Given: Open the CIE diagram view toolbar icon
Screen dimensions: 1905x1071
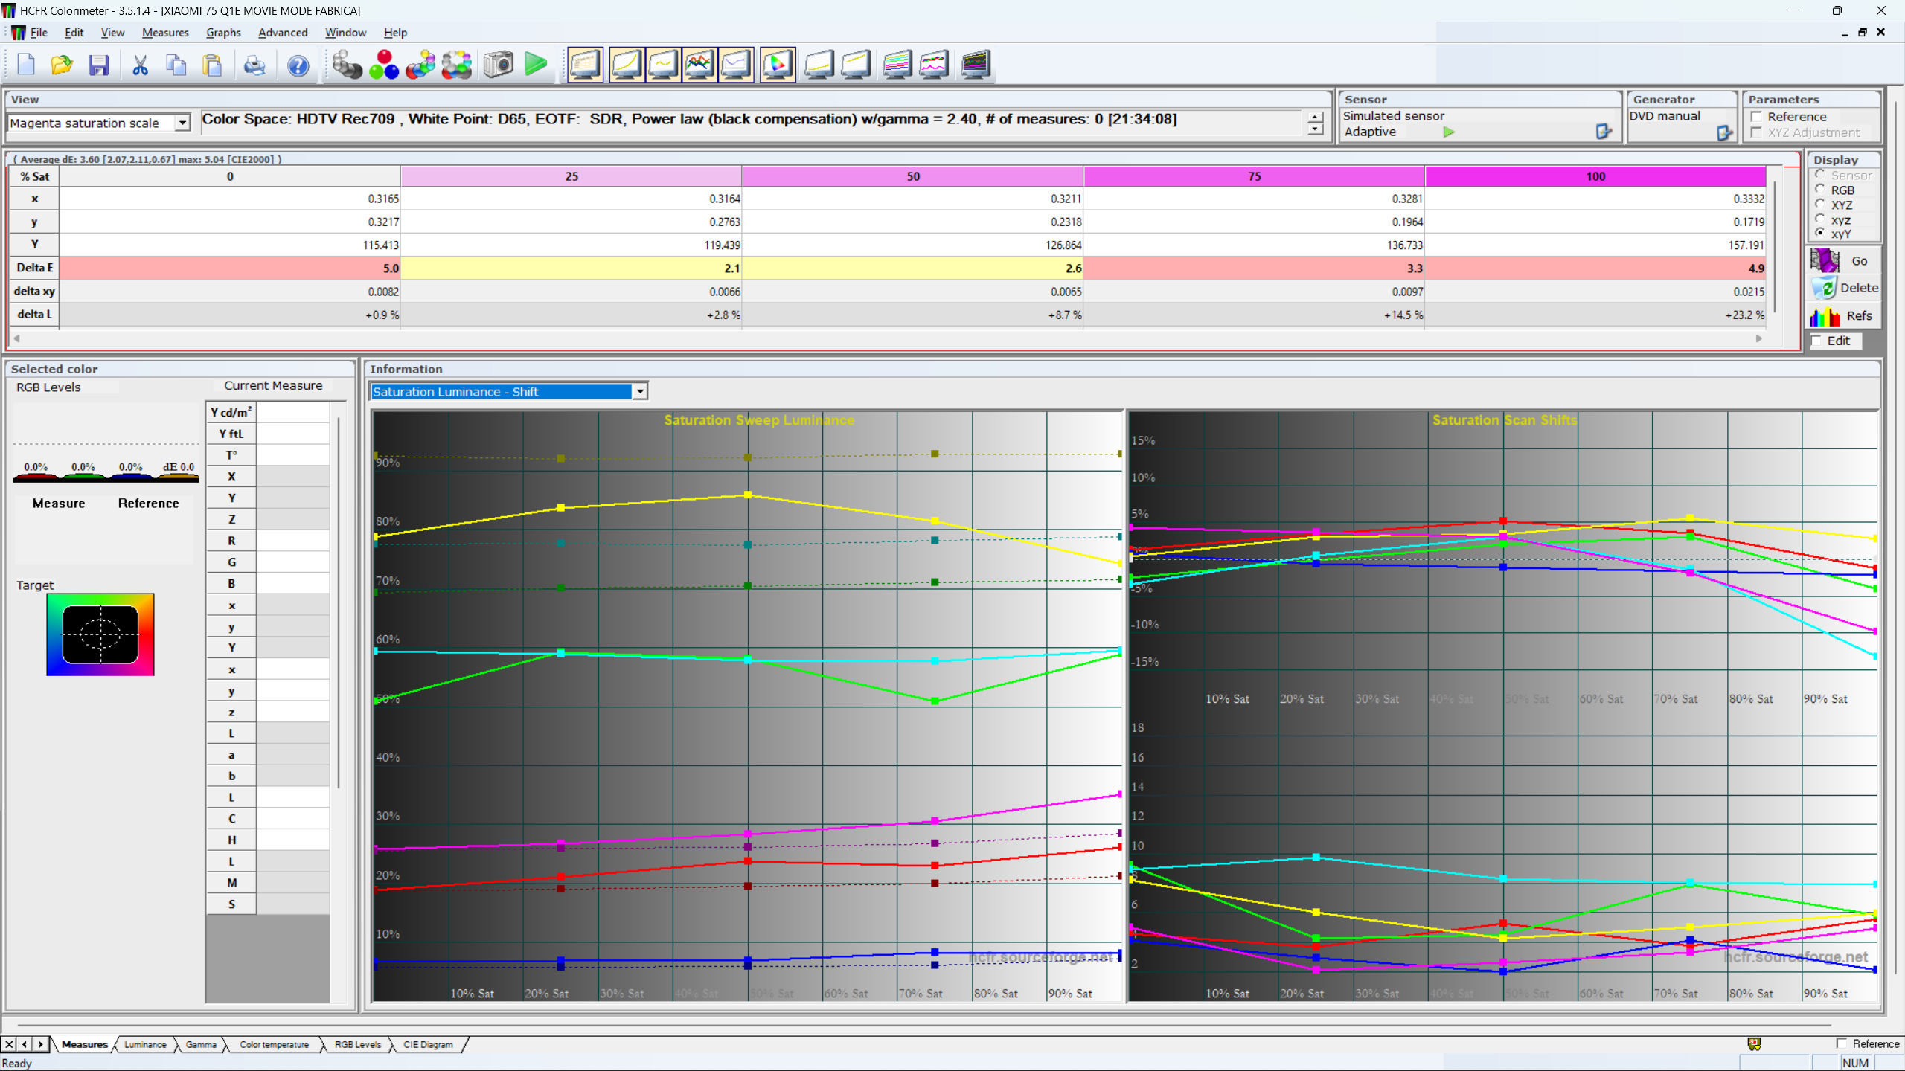Looking at the screenshot, I should click(777, 65).
